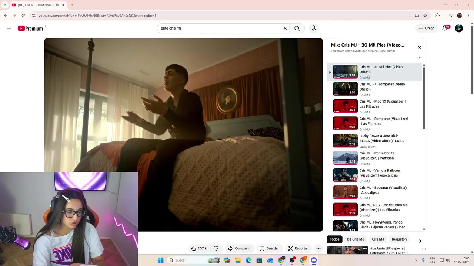Open the tab search dropdown arrow
Screen dimensions: 474x266
coord(5,5)
